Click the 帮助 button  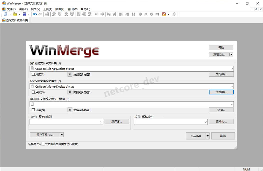[x=221, y=47]
